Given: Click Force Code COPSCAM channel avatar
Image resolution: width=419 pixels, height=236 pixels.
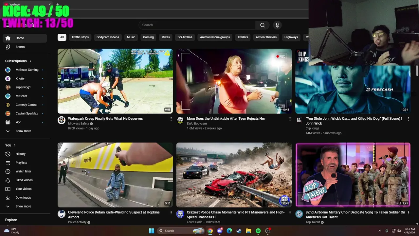Looking at the screenshot, I should (x=180, y=214).
